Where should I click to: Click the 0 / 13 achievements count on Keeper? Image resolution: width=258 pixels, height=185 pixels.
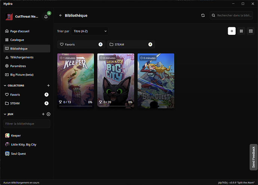tap(67, 102)
